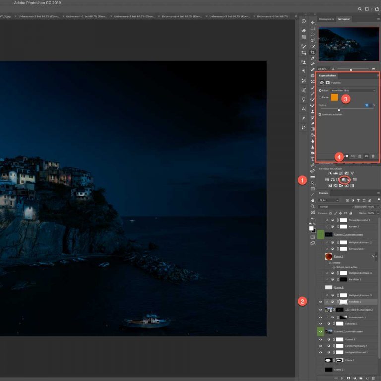
Task: Add a Brightness/Contrast adjustment from corrections panel
Action: click(x=330, y=173)
